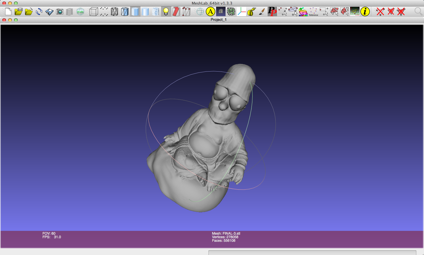Viewport: 424px width, 255px height.
Task: Select the paintbrush tool
Action: 262,12
